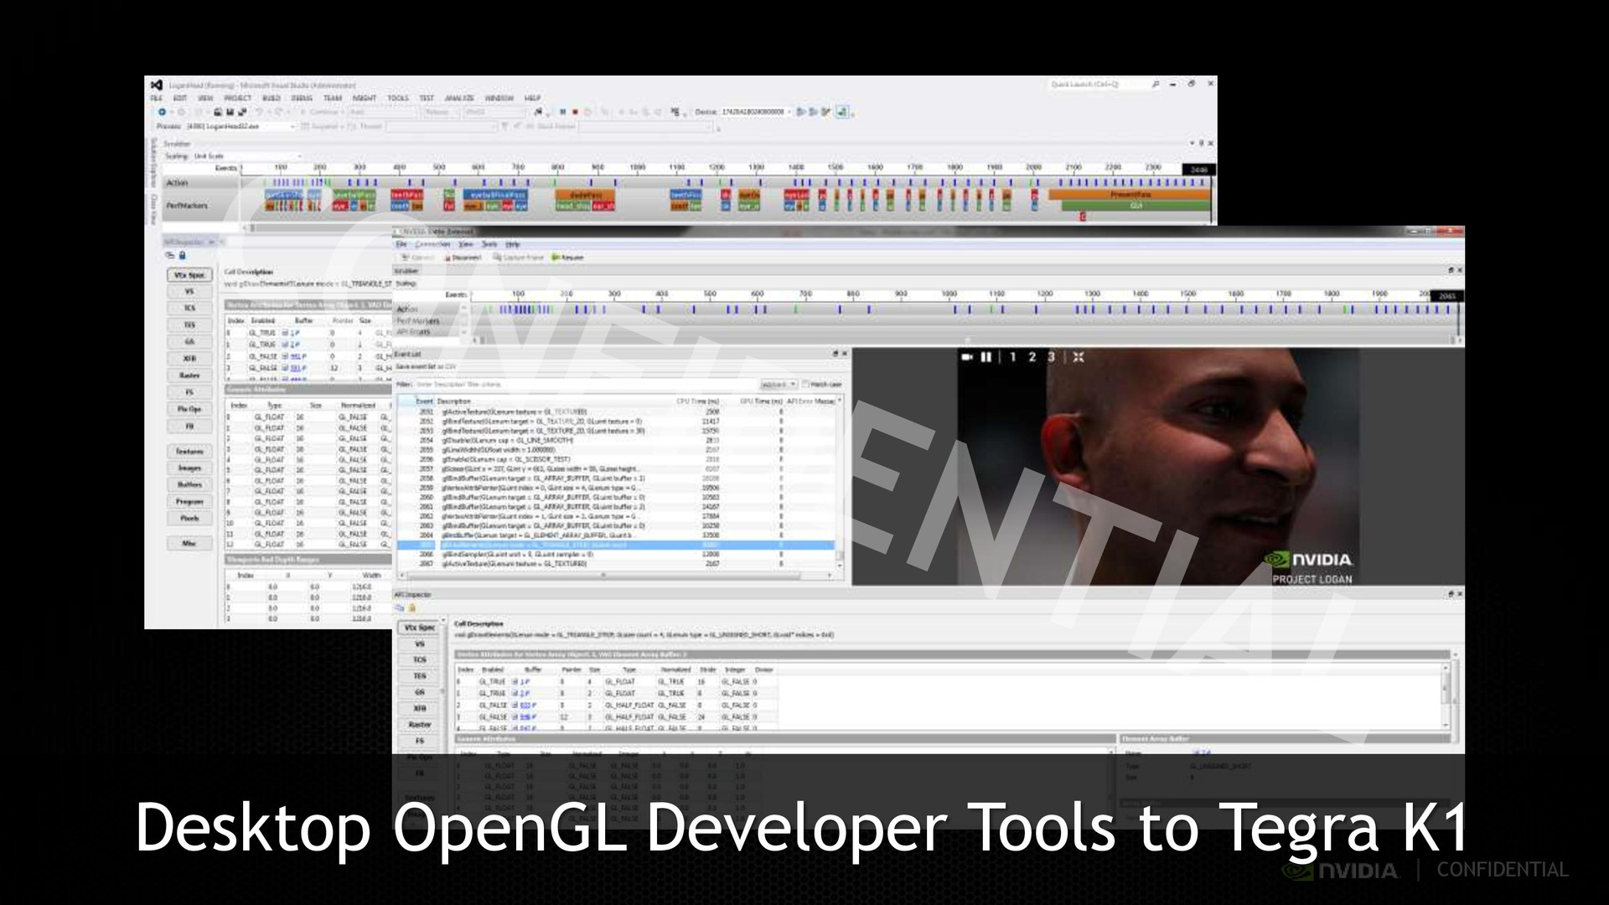Select view 2 in the preview toolbar
Screen dimensions: 1609x905
(x=1032, y=357)
